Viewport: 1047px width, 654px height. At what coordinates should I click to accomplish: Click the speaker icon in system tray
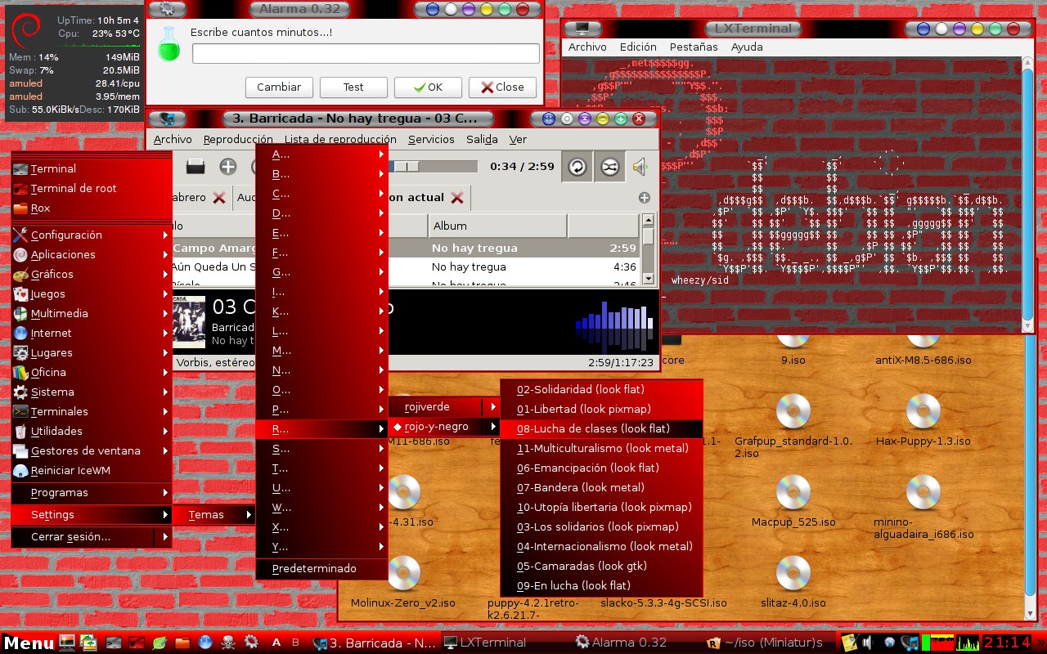point(867,643)
